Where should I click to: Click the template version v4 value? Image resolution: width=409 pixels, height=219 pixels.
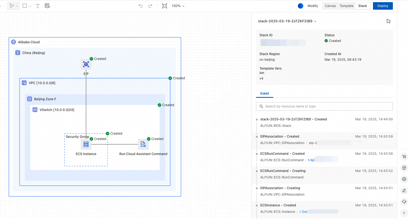(x=261, y=78)
